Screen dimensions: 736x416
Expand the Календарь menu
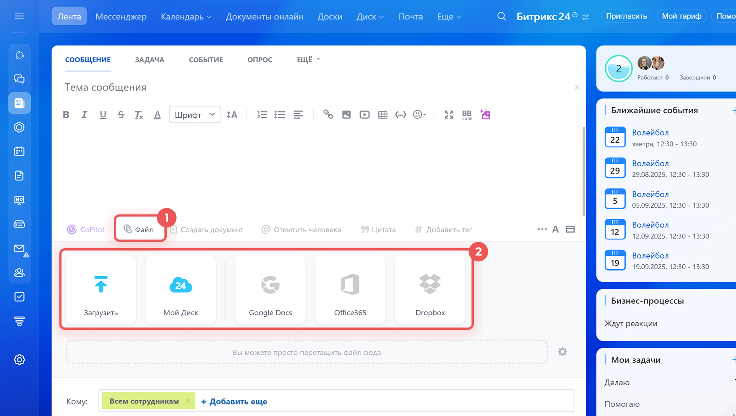click(x=186, y=16)
